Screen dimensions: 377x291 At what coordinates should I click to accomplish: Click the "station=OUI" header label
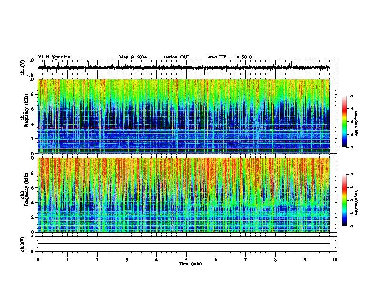click(176, 57)
